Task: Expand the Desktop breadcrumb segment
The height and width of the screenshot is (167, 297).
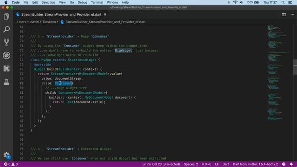Action: (x=49, y=22)
